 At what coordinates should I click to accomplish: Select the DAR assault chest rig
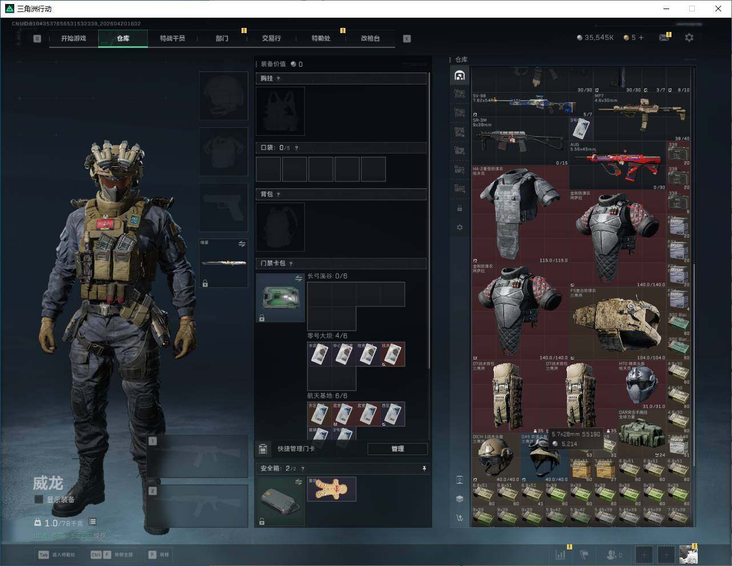point(642,433)
